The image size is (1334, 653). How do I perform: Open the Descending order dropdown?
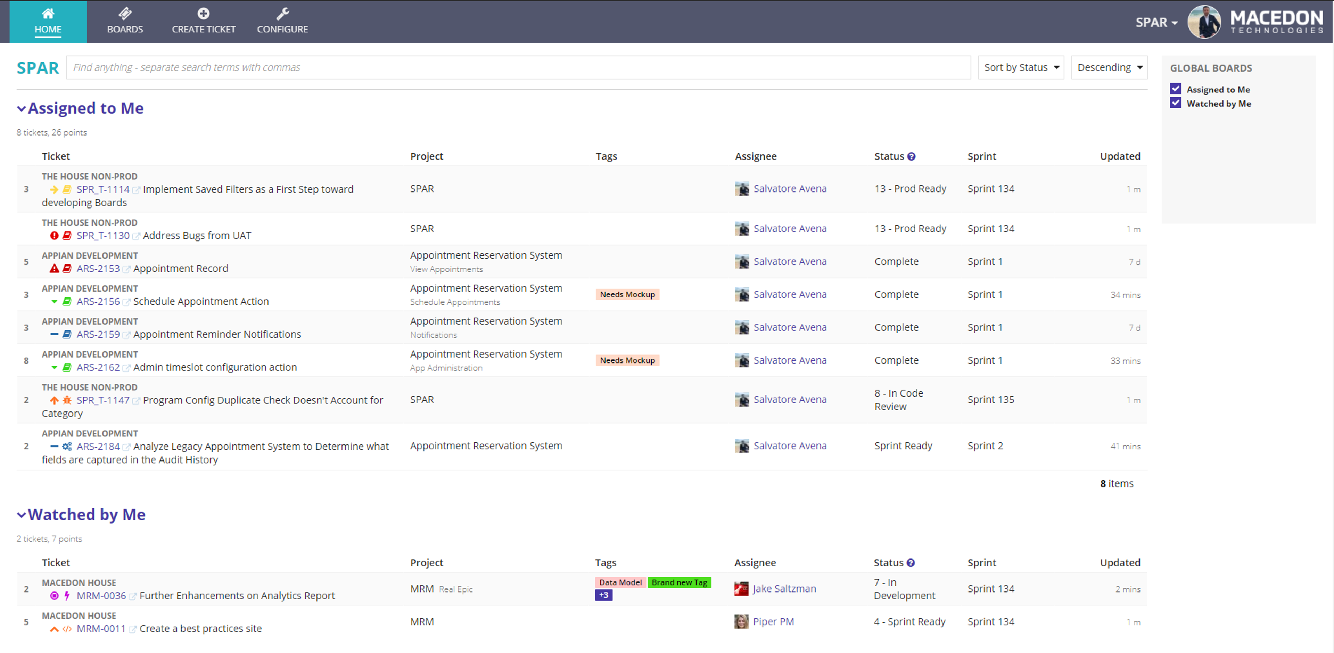click(1109, 67)
